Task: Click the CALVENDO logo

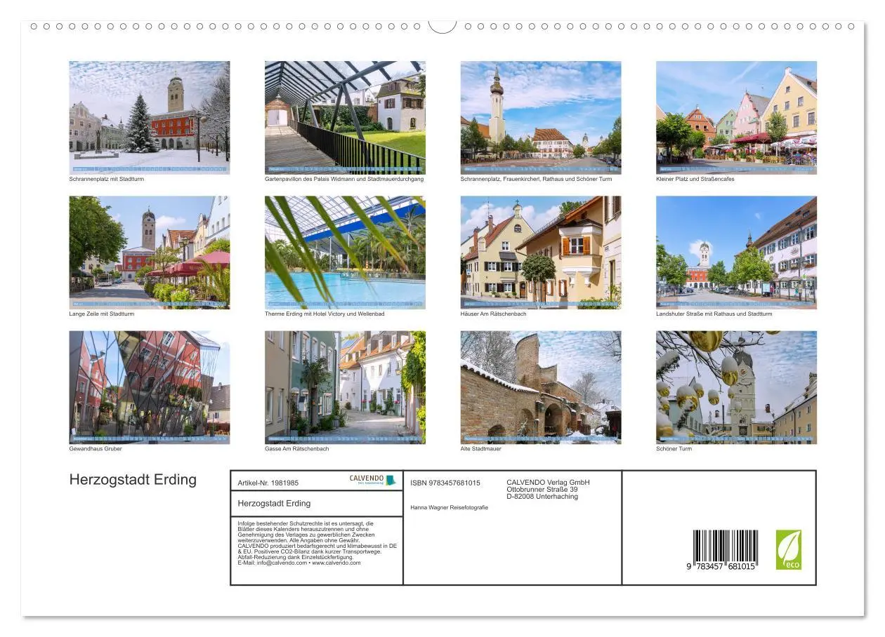Action: [373, 480]
